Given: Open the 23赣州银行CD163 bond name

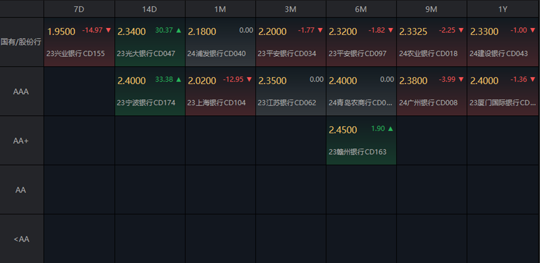Looking at the screenshot, I should [358, 151].
